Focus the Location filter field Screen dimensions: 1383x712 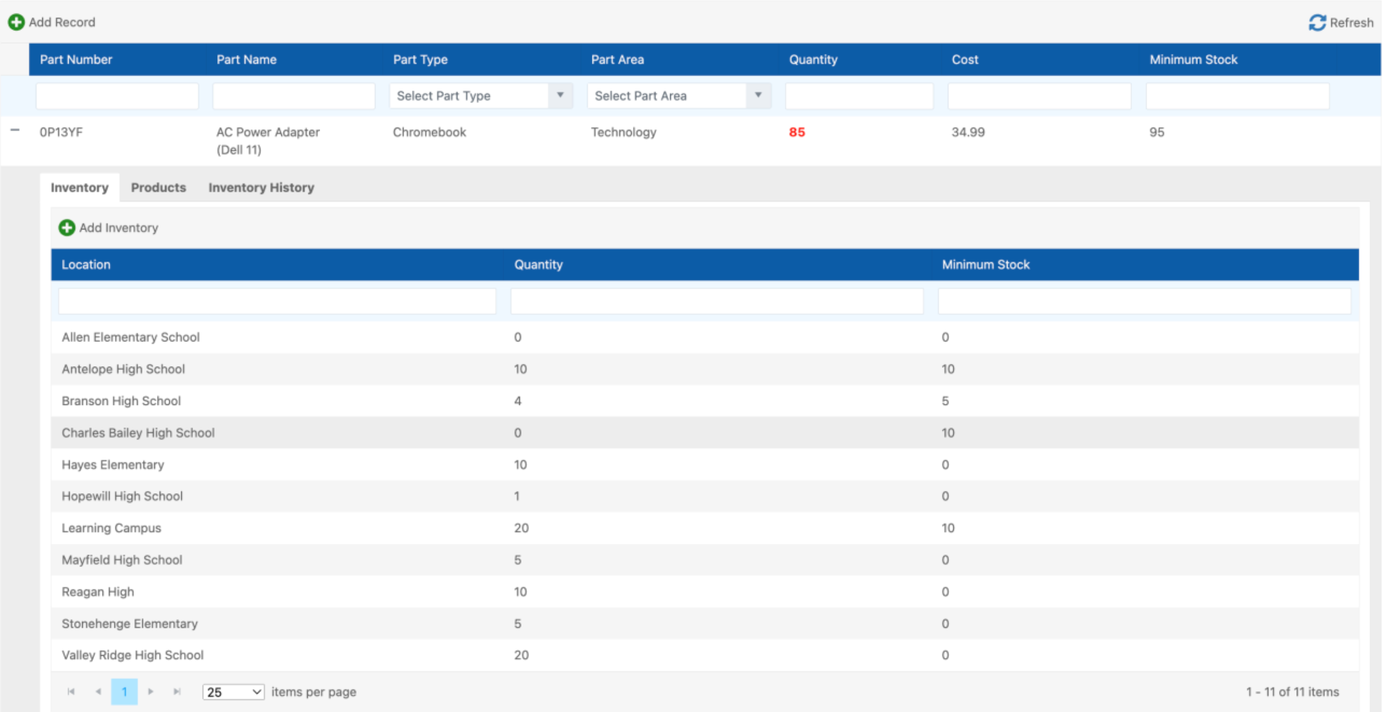click(x=277, y=301)
